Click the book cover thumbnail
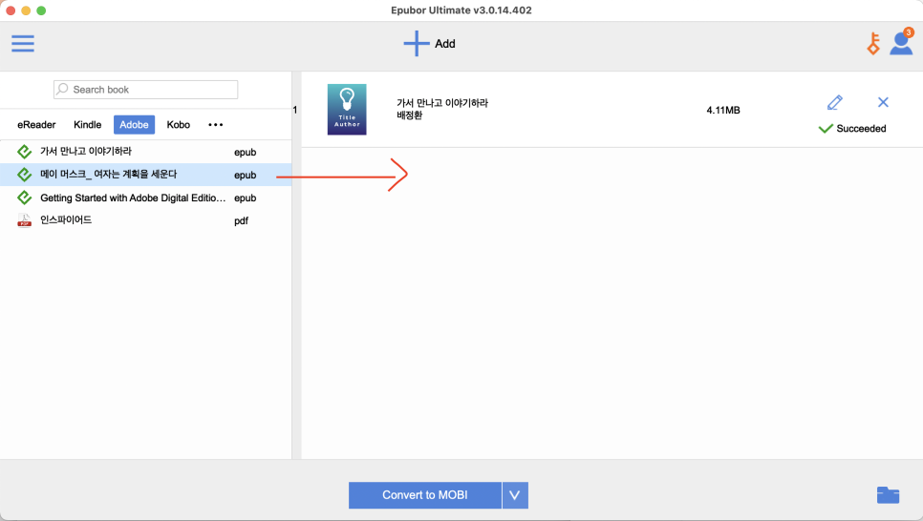Viewport: 923px width, 521px height. pyautogui.click(x=347, y=110)
